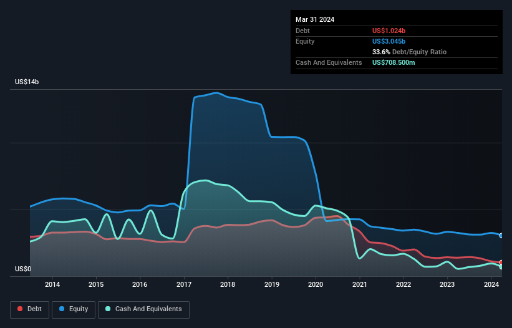
Task: Click the US$1.024b debt value
Action: (389, 31)
